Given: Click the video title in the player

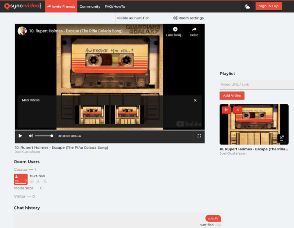Looking at the screenshot, I should point(76,31).
